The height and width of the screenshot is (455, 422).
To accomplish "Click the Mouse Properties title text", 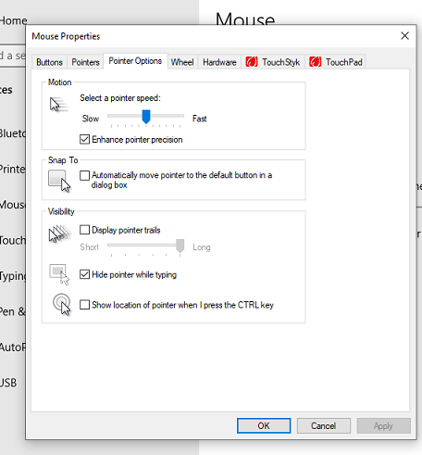I will (x=66, y=36).
